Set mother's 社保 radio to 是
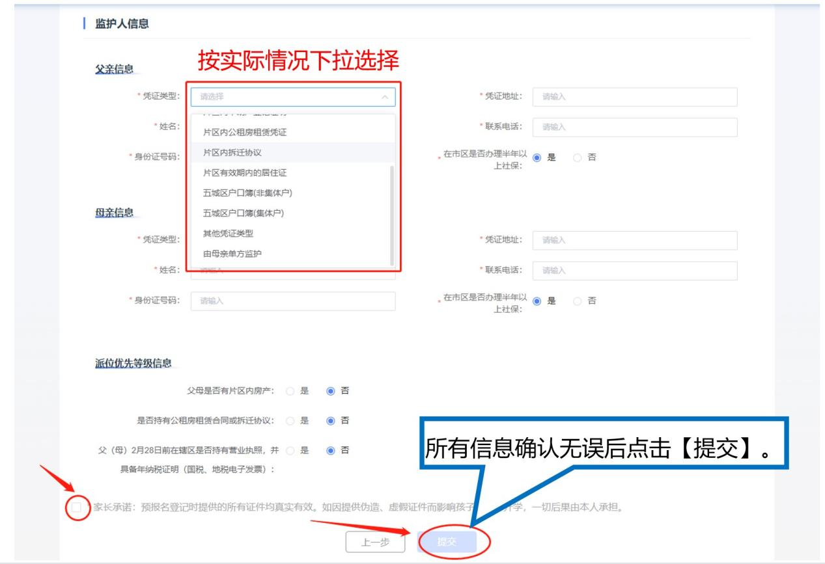 point(537,301)
